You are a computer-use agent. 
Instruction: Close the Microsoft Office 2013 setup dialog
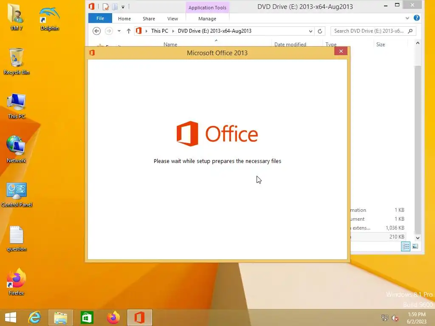(341, 51)
